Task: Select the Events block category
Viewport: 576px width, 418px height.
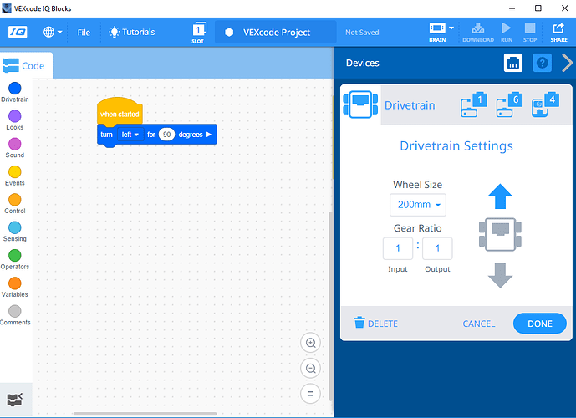Action: pos(15,176)
